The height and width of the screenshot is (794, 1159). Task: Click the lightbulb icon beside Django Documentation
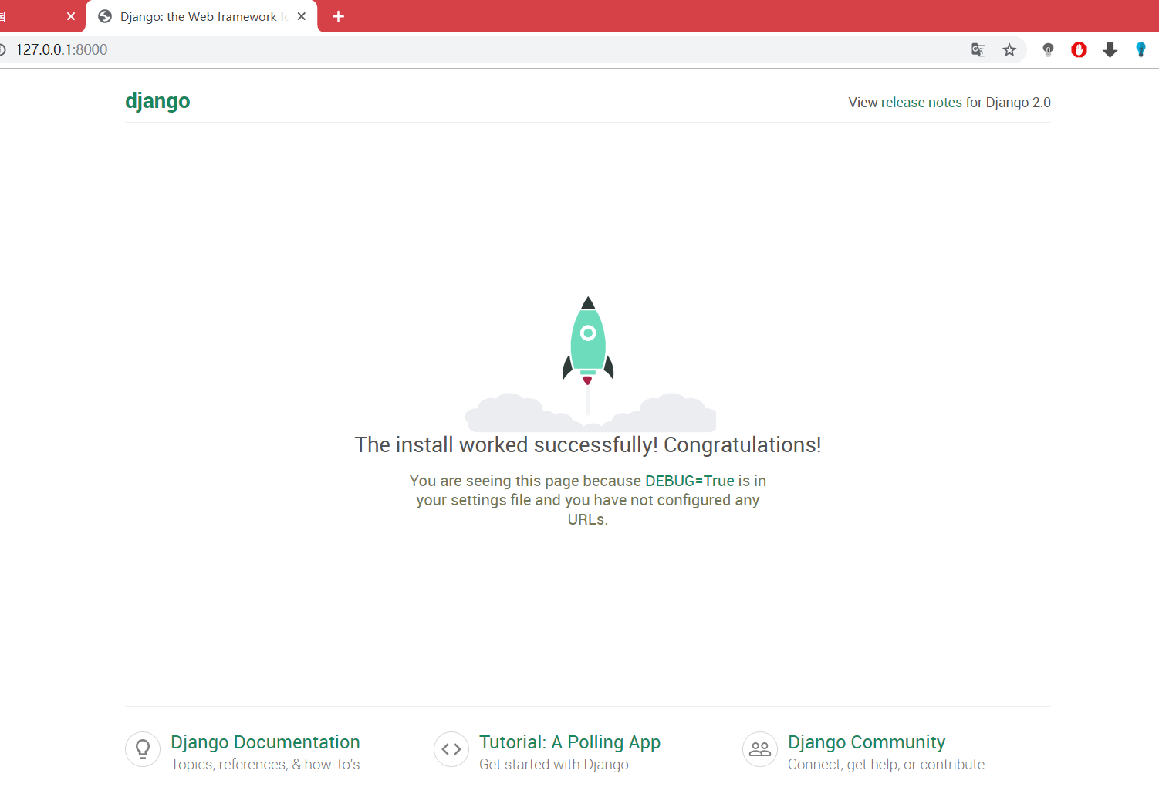[143, 749]
